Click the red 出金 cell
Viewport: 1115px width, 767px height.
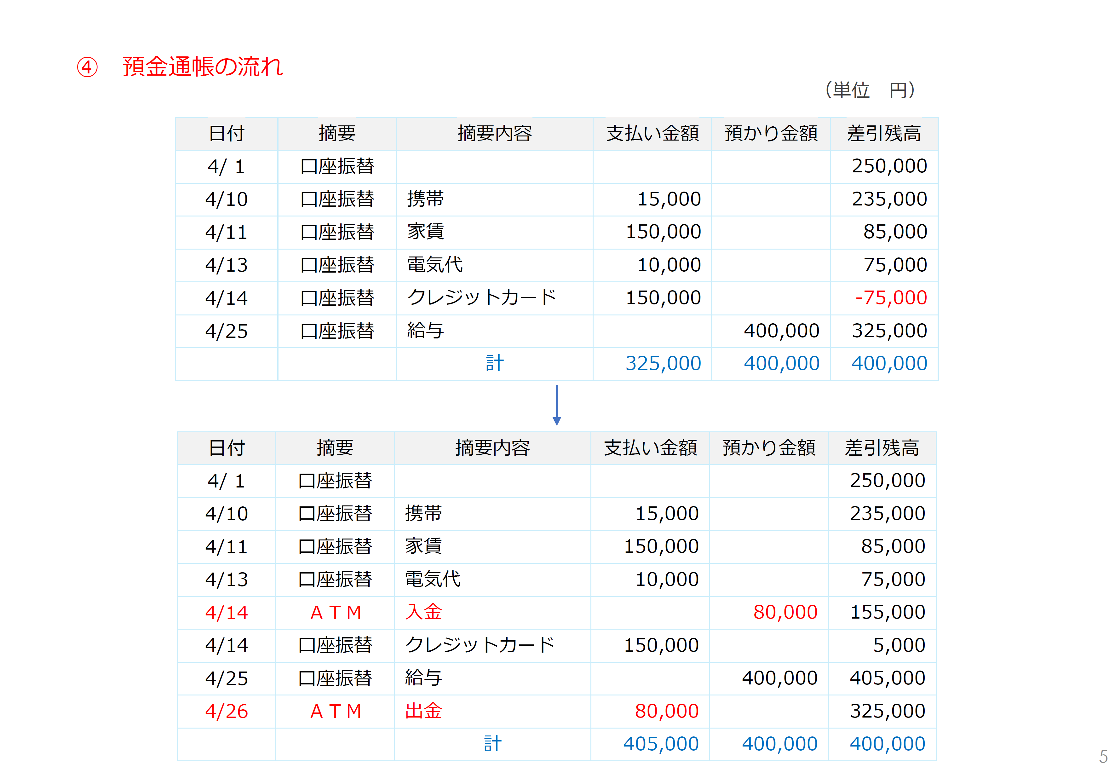pyautogui.click(x=423, y=711)
